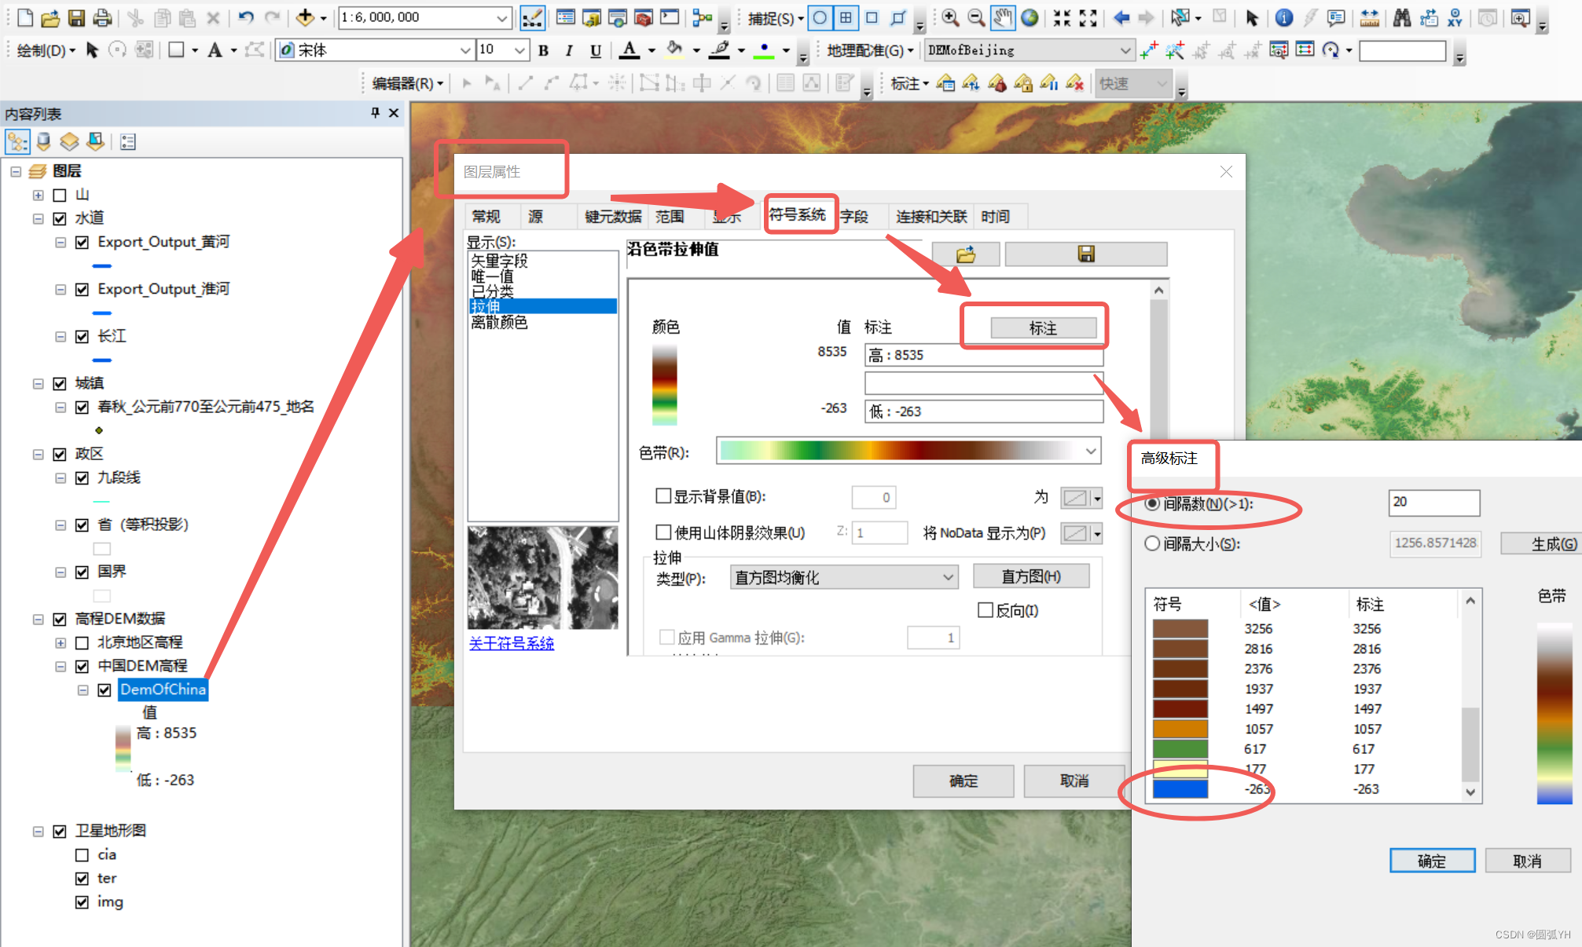The image size is (1582, 947).
Task: Uncheck the 长江 layer checkbox
Action: coord(82,336)
